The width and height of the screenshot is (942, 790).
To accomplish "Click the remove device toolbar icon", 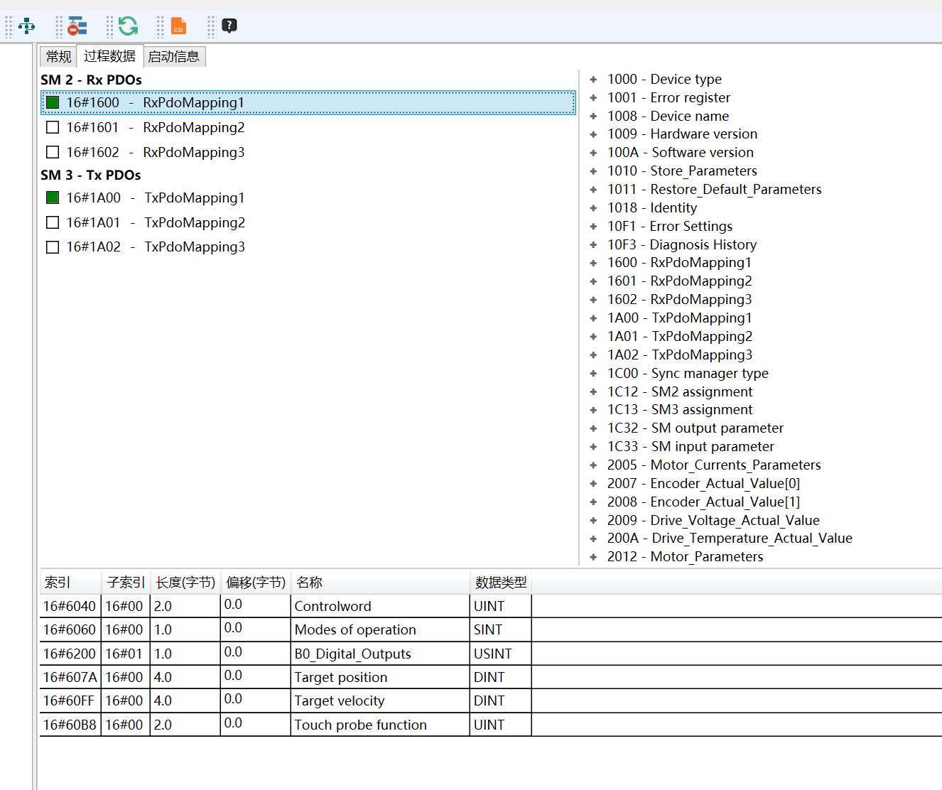I will click(x=77, y=26).
